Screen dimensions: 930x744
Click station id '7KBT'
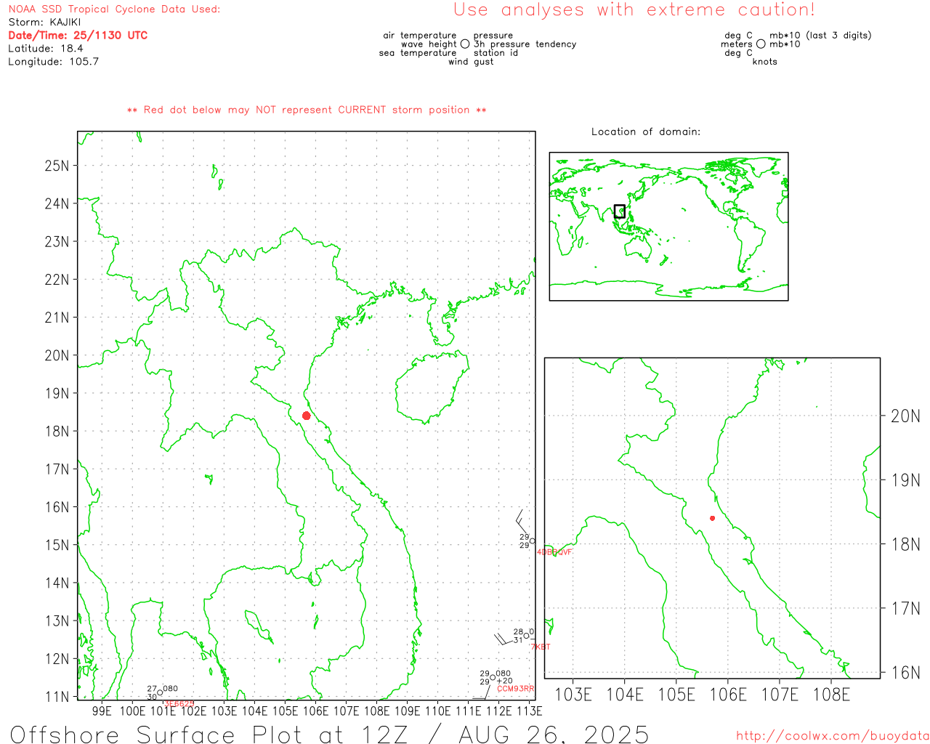point(541,647)
